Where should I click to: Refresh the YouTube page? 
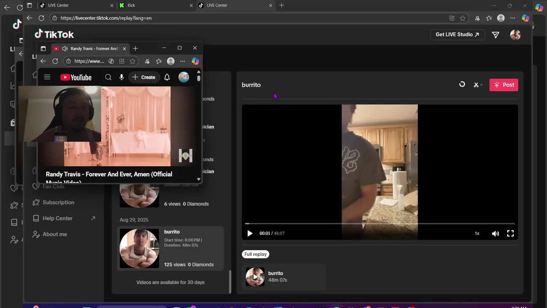(55, 61)
